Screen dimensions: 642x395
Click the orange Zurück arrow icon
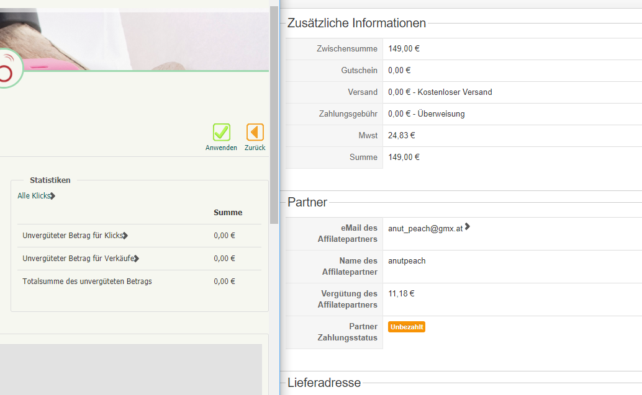255,132
